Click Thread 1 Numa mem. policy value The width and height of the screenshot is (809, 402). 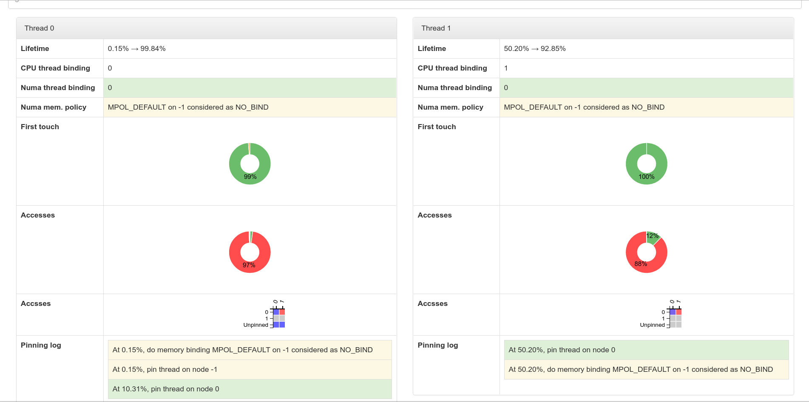pyautogui.click(x=584, y=107)
